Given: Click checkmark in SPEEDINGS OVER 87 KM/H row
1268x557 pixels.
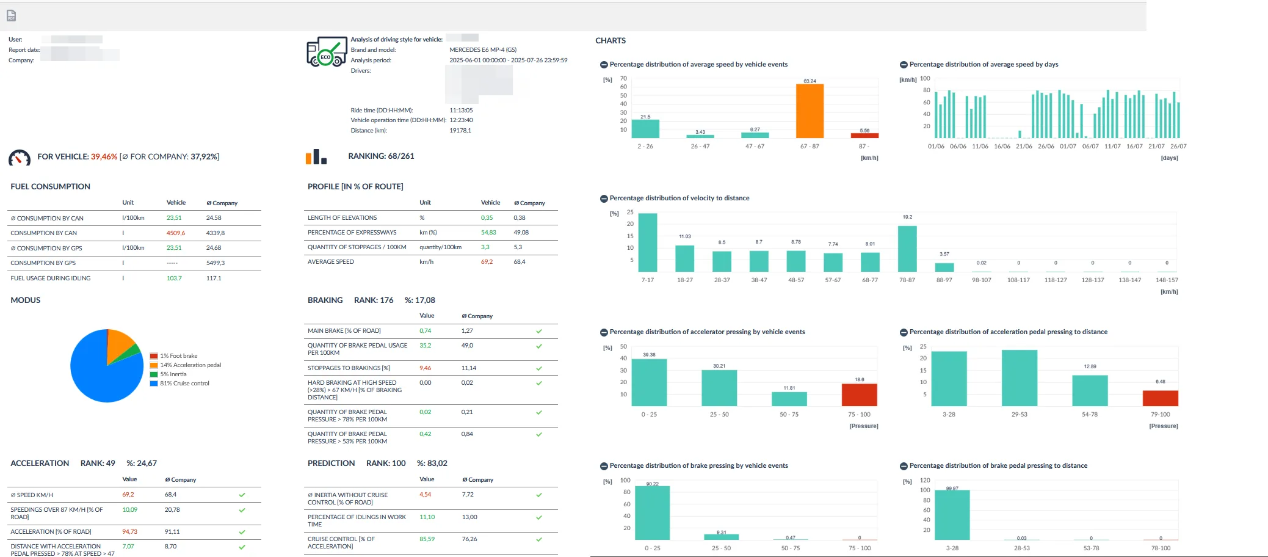Looking at the screenshot, I should (x=242, y=510).
